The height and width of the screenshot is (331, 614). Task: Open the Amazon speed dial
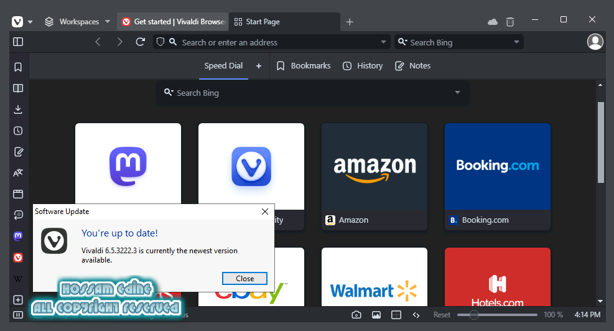(x=374, y=177)
